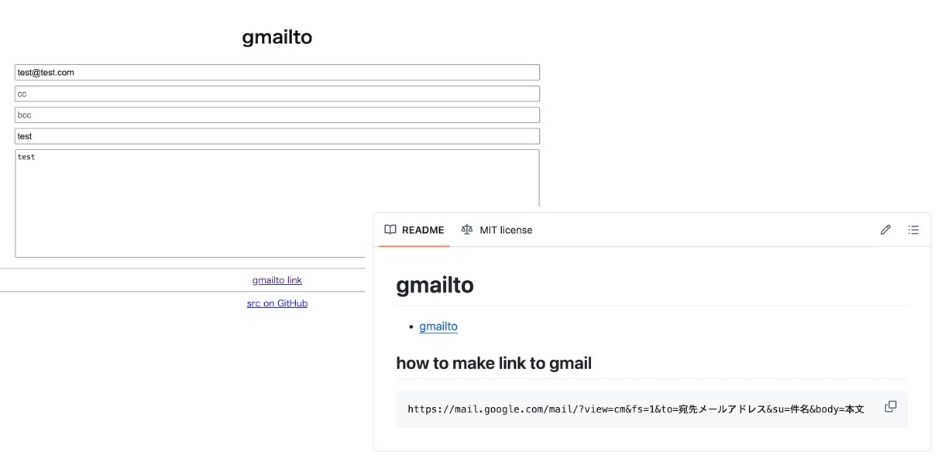
Task: Open the 'gmailto link' hyperlink below form
Action: coord(277,280)
